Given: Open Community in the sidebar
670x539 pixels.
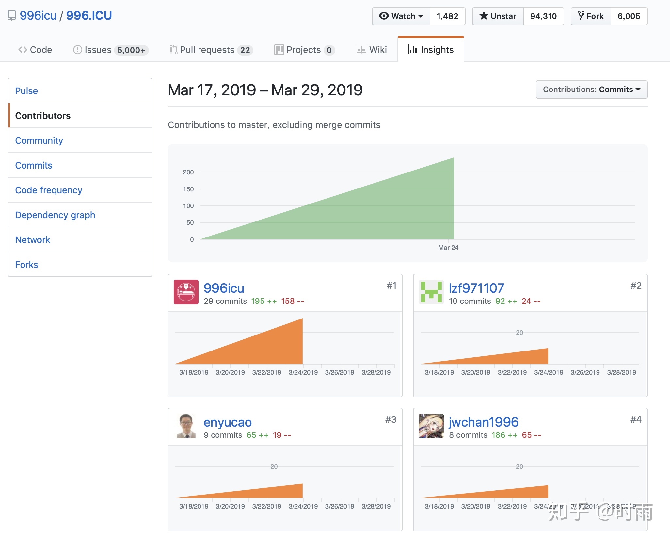Looking at the screenshot, I should click(80, 140).
